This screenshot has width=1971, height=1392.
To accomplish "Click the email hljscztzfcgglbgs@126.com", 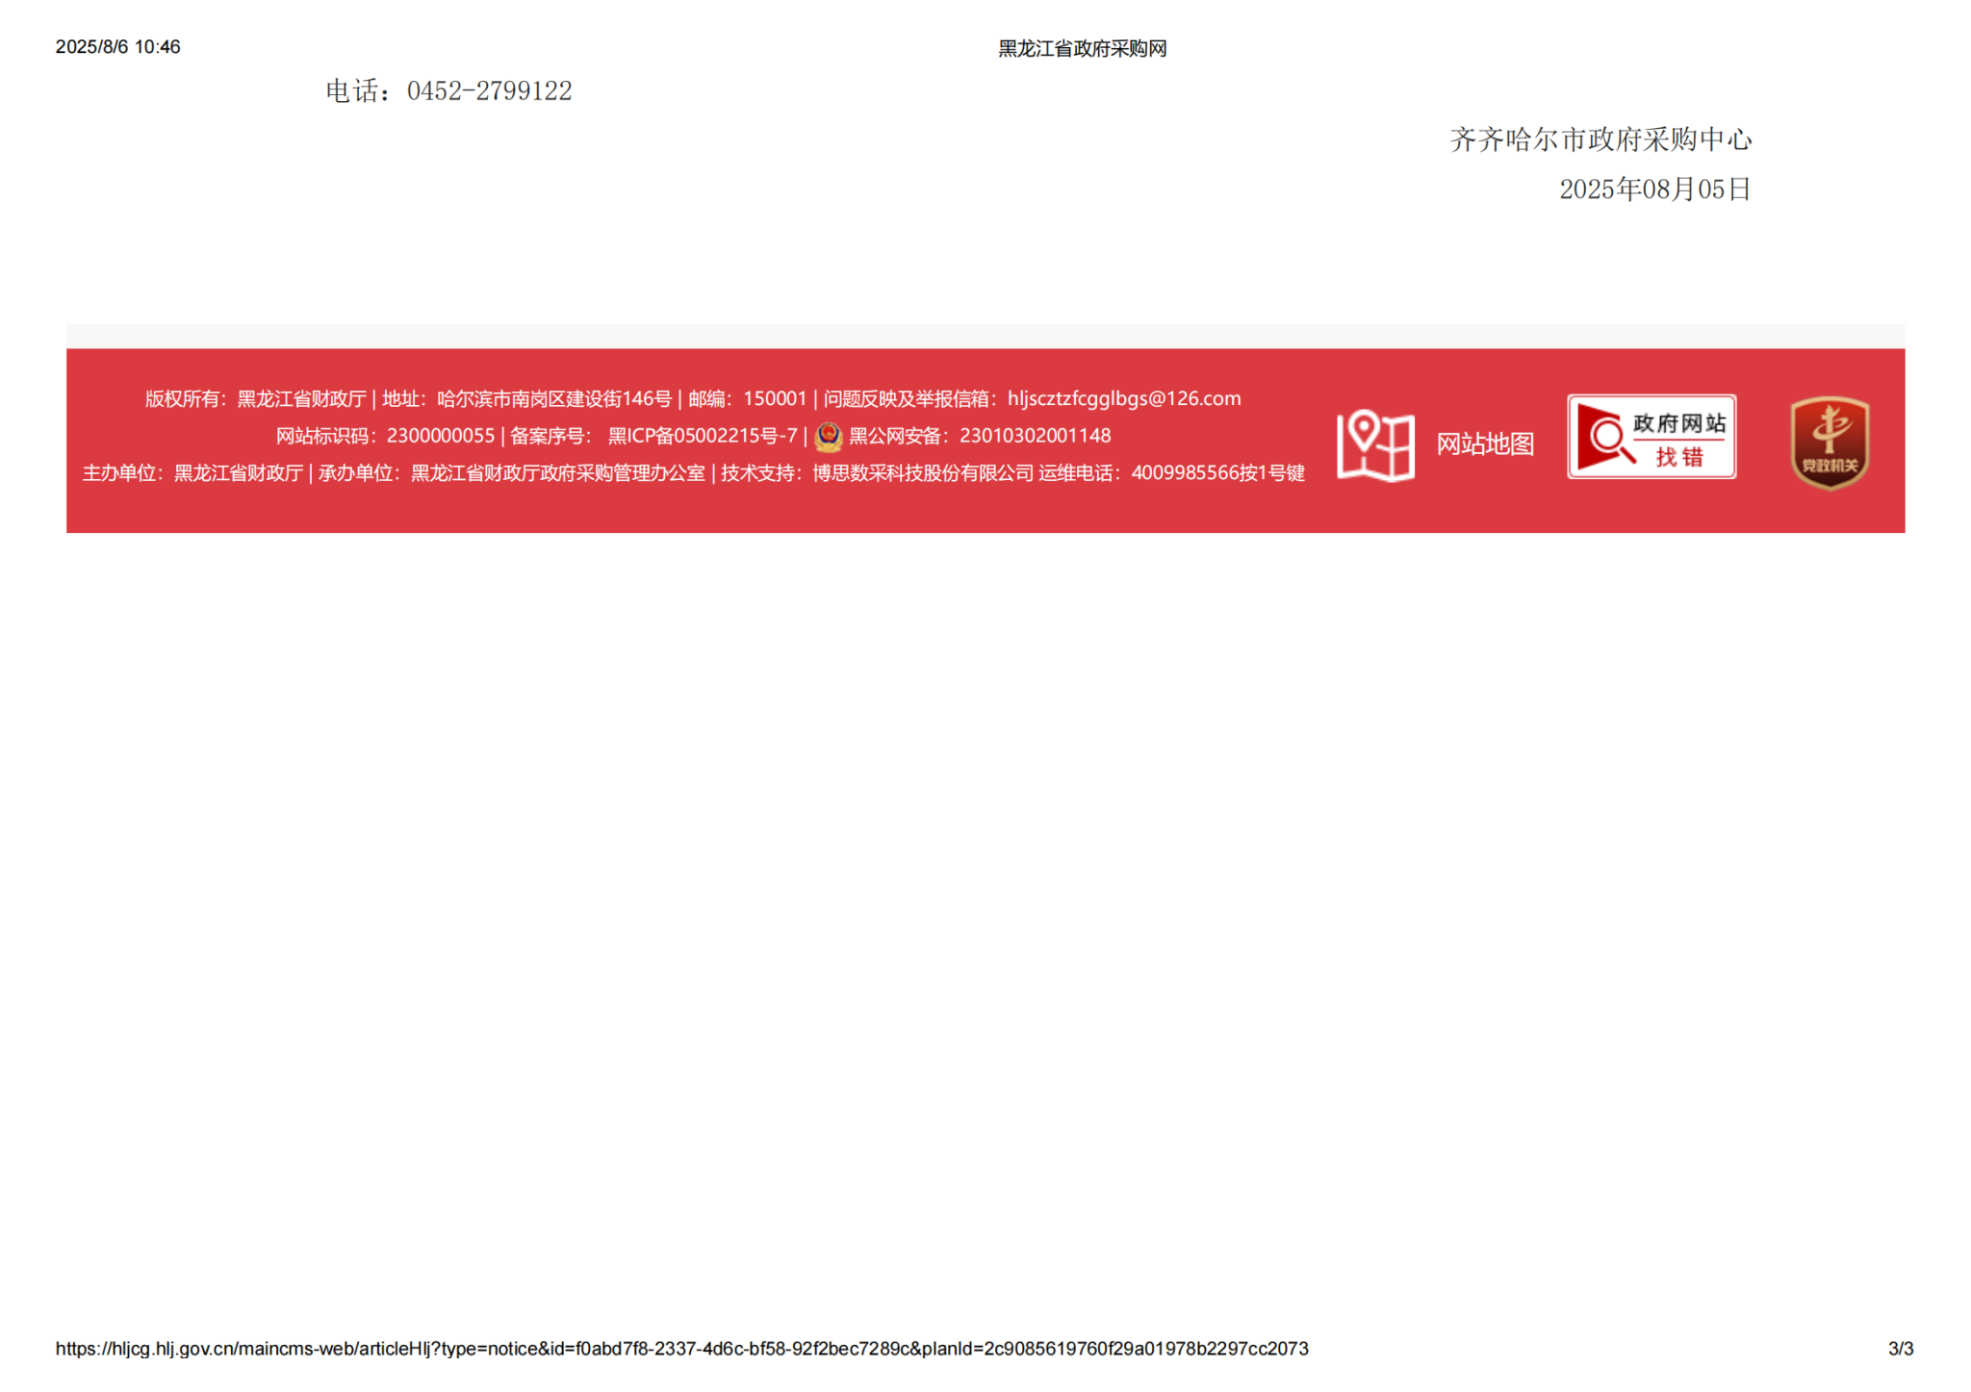I will (x=1123, y=398).
